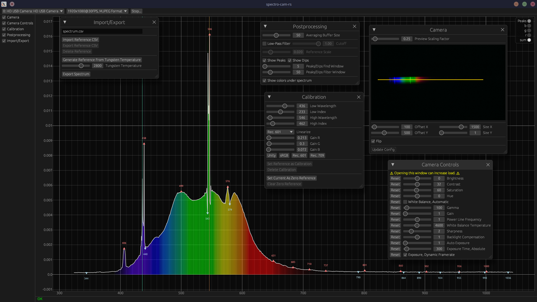This screenshot has width=537, height=302.
Task: Click the Size X value 1500
Action: (475, 127)
